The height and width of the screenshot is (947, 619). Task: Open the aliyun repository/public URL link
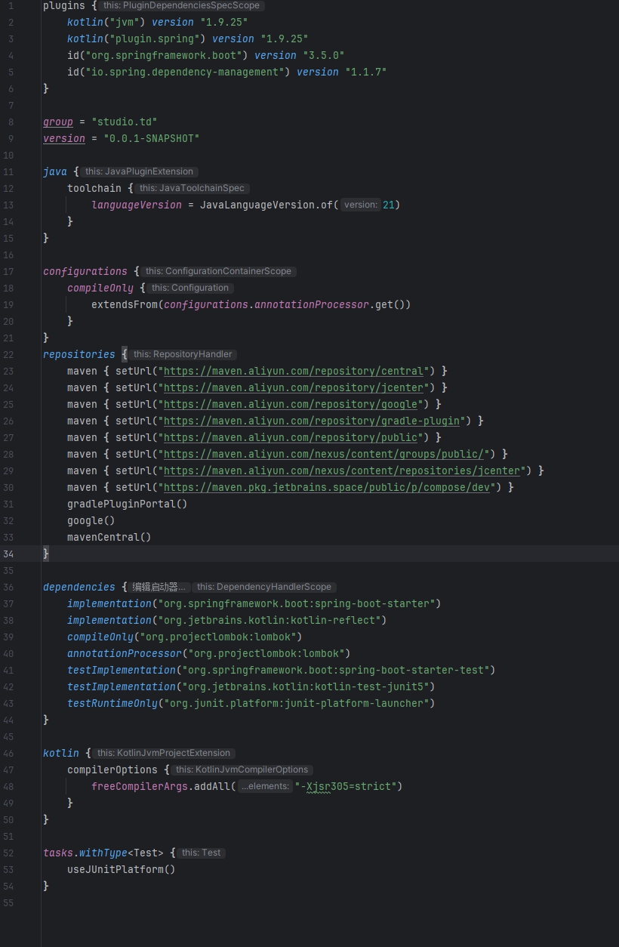[291, 437]
